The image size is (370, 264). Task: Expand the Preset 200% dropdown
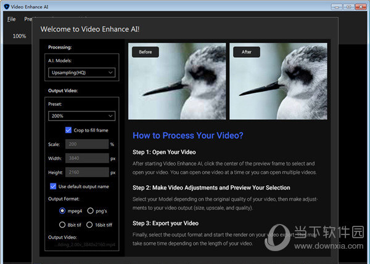[x=81, y=116]
